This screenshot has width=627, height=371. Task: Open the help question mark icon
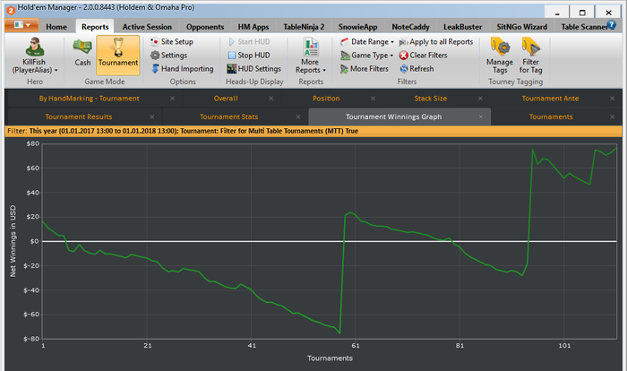click(612, 25)
